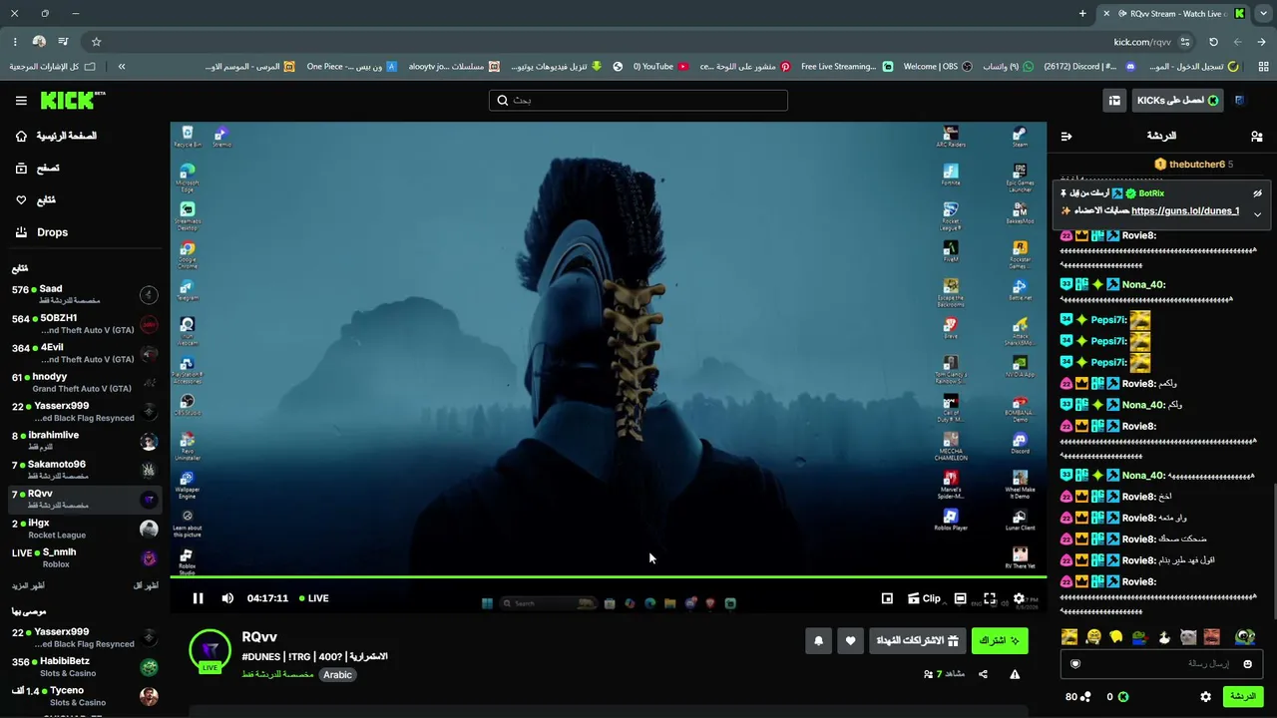1277x718 pixels.
Task: Pause the live stream video
Action: point(198,598)
